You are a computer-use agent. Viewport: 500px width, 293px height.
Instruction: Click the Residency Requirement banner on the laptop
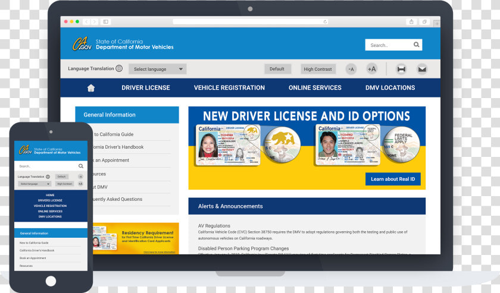pos(136,238)
